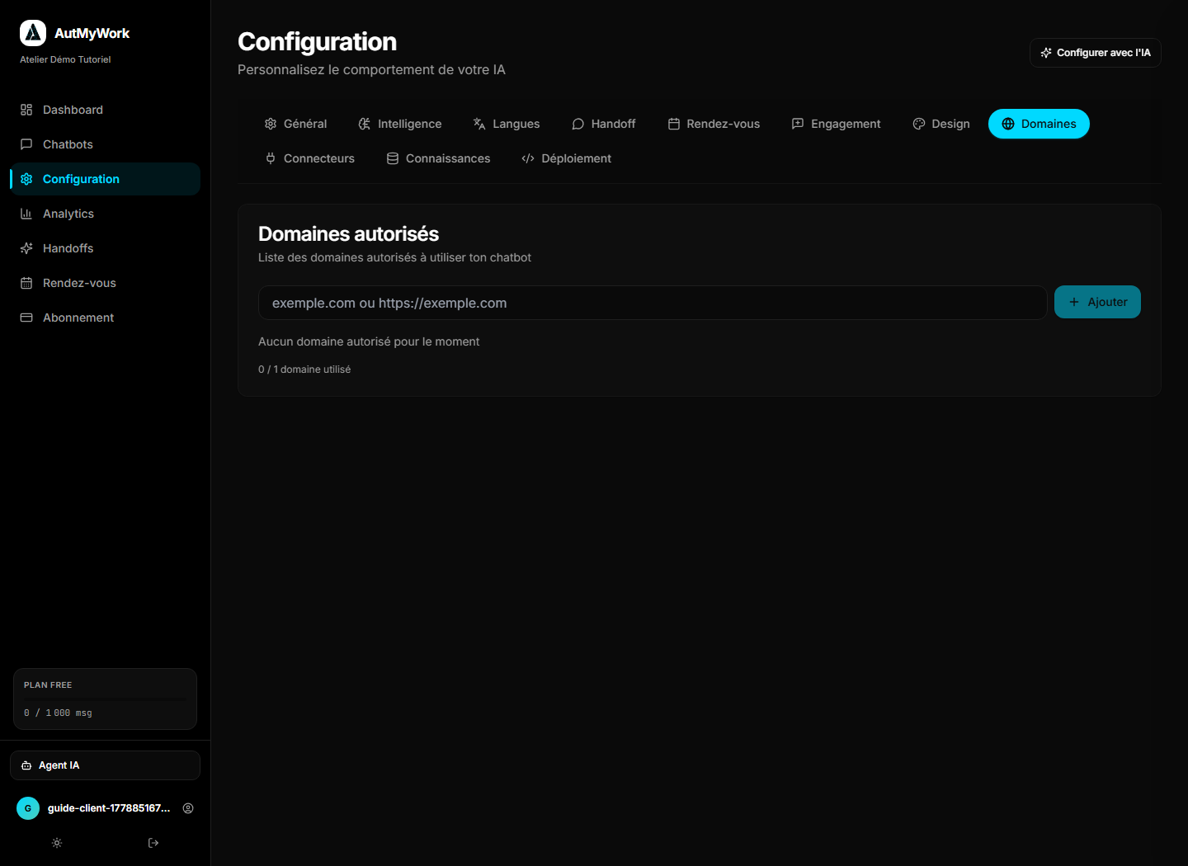Image resolution: width=1188 pixels, height=866 pixels.
Task: Switch to the Déploiement tab
Action: click(567, 158)
